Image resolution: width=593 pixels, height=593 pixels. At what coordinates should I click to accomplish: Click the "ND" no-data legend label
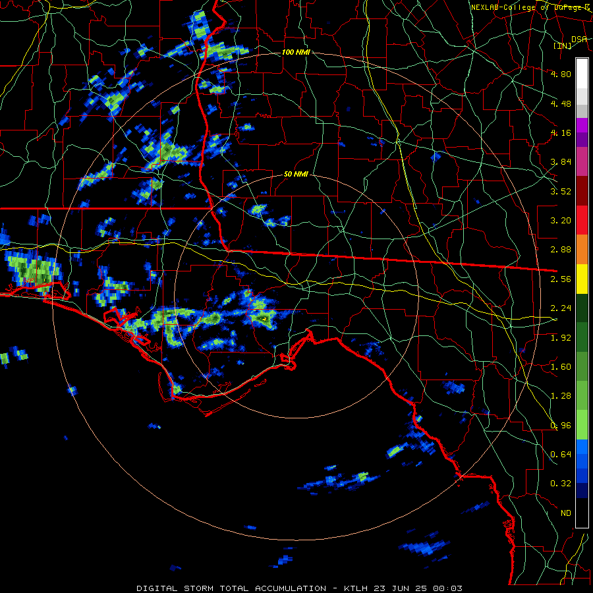coord(566,513)
